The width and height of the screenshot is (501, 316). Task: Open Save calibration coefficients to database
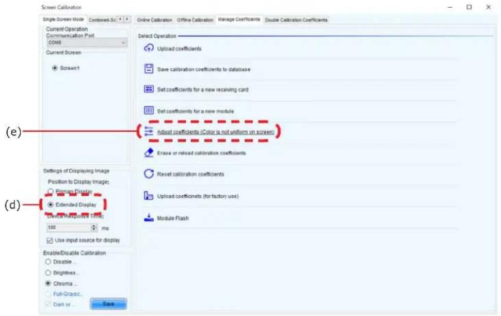[x=203, y=69]
